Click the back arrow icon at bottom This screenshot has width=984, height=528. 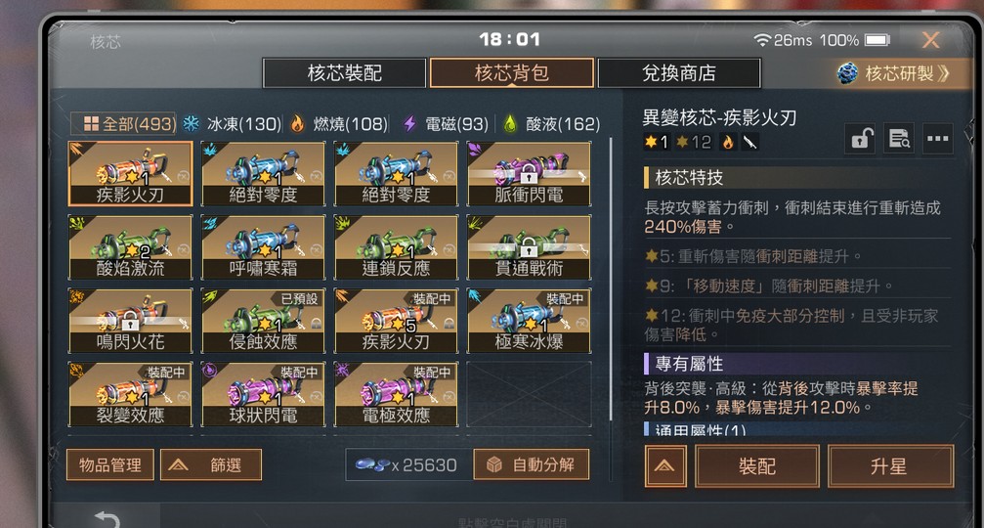click(107, 519)
